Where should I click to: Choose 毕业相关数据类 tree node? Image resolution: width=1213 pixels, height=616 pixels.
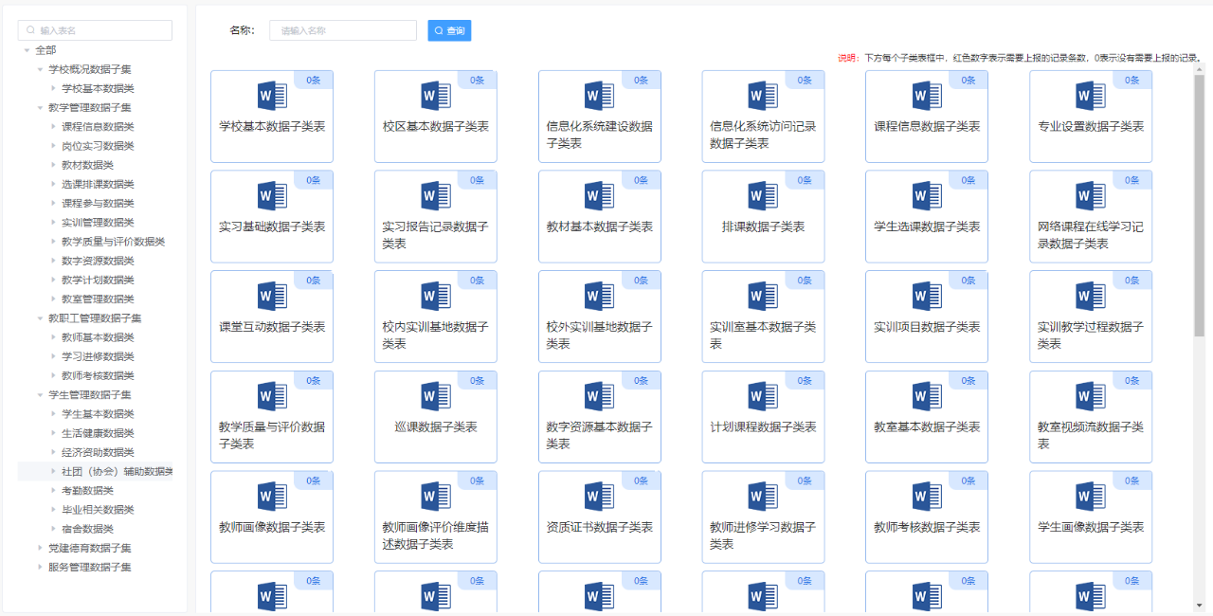point(98,510)
